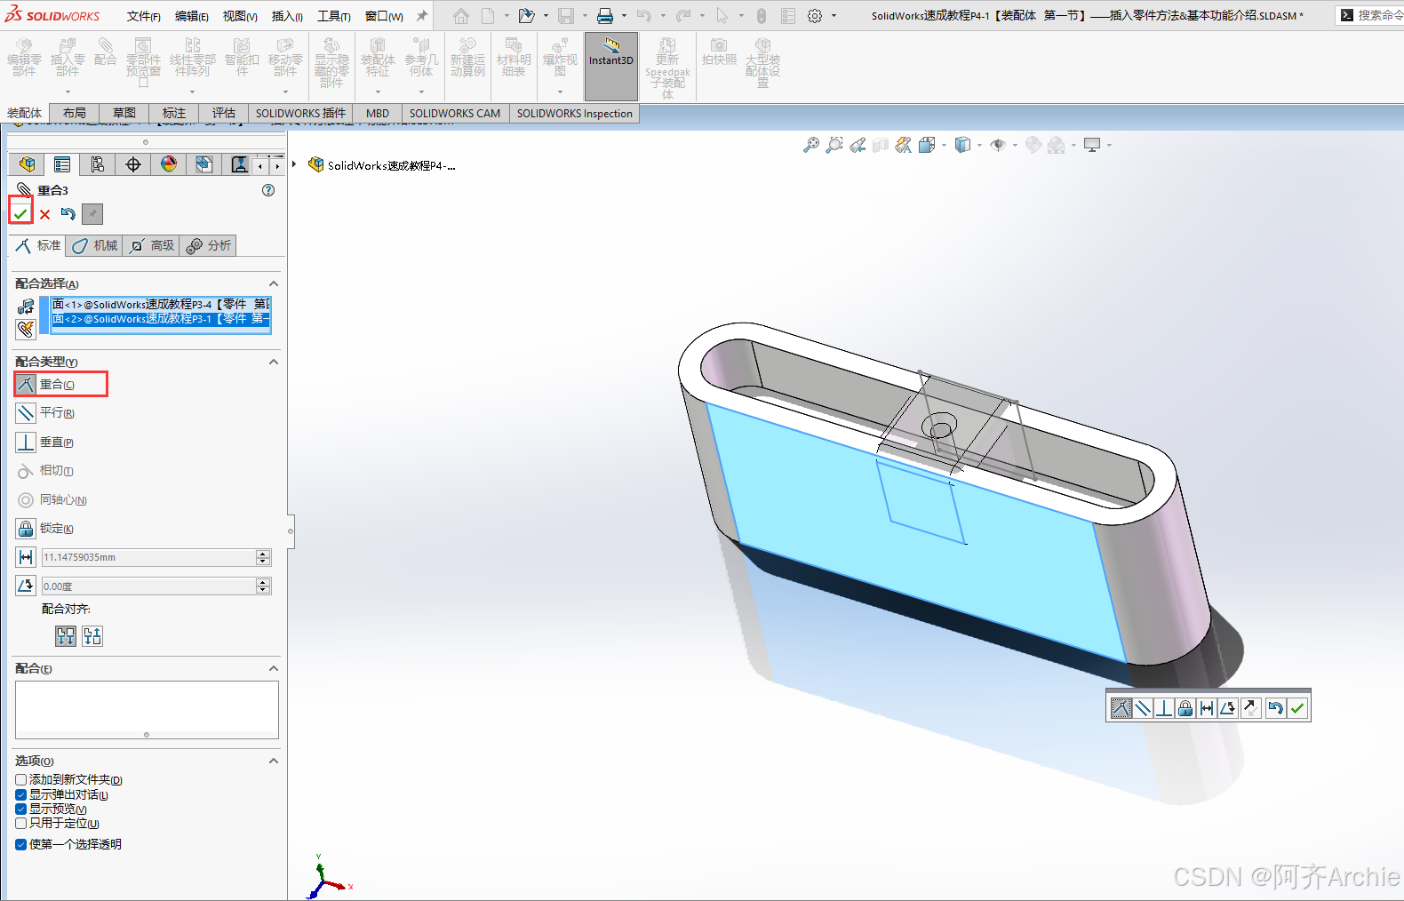Image resolution: width=1404 pixels, height=901 pixels.
Task: Choose anti-aligned mate alignment button
Action: (x=92, y=636)
